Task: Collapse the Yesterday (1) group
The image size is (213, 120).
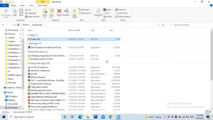Action: (x=27, y=43)
